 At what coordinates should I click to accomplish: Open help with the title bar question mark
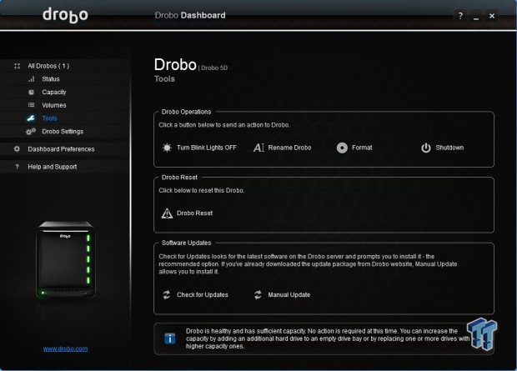coord(460,16)
